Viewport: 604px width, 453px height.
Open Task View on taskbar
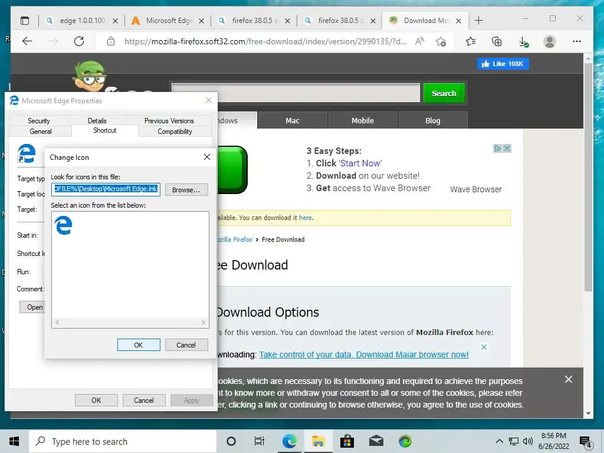260,441
